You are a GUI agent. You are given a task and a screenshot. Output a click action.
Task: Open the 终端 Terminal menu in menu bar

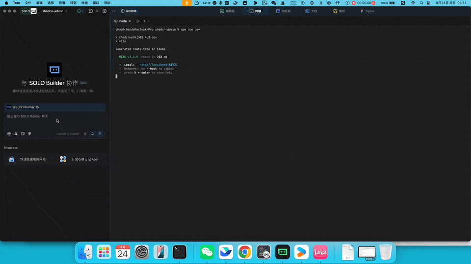click(85, 3)
